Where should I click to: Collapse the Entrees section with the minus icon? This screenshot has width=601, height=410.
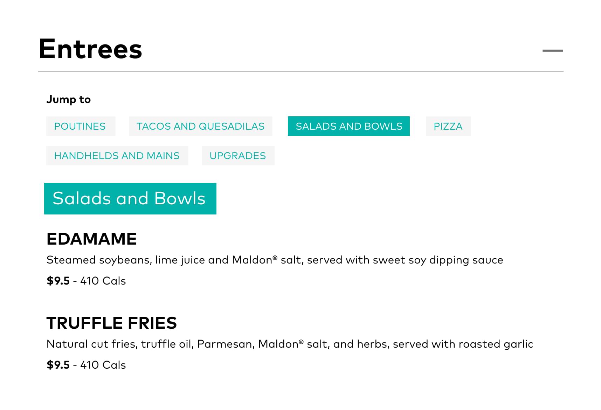coord(552,51)
